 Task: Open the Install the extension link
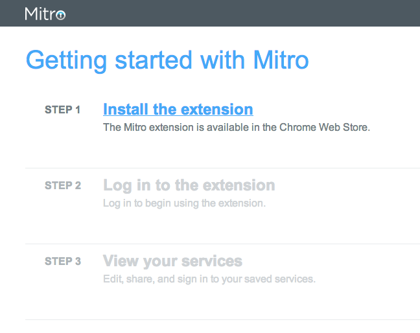(x=178, y=109)
